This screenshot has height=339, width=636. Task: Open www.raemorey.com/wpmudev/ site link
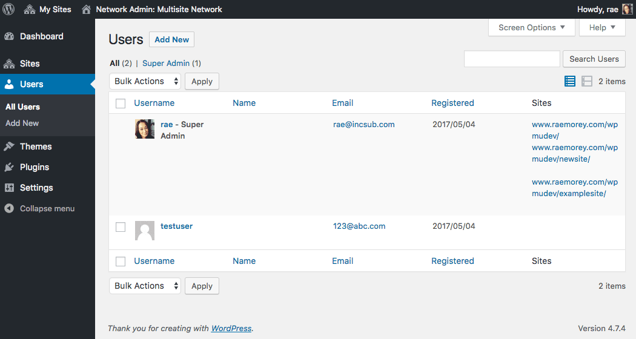pos(575,130)
